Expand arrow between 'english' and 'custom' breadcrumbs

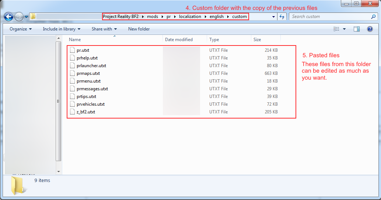coord(228,17)
